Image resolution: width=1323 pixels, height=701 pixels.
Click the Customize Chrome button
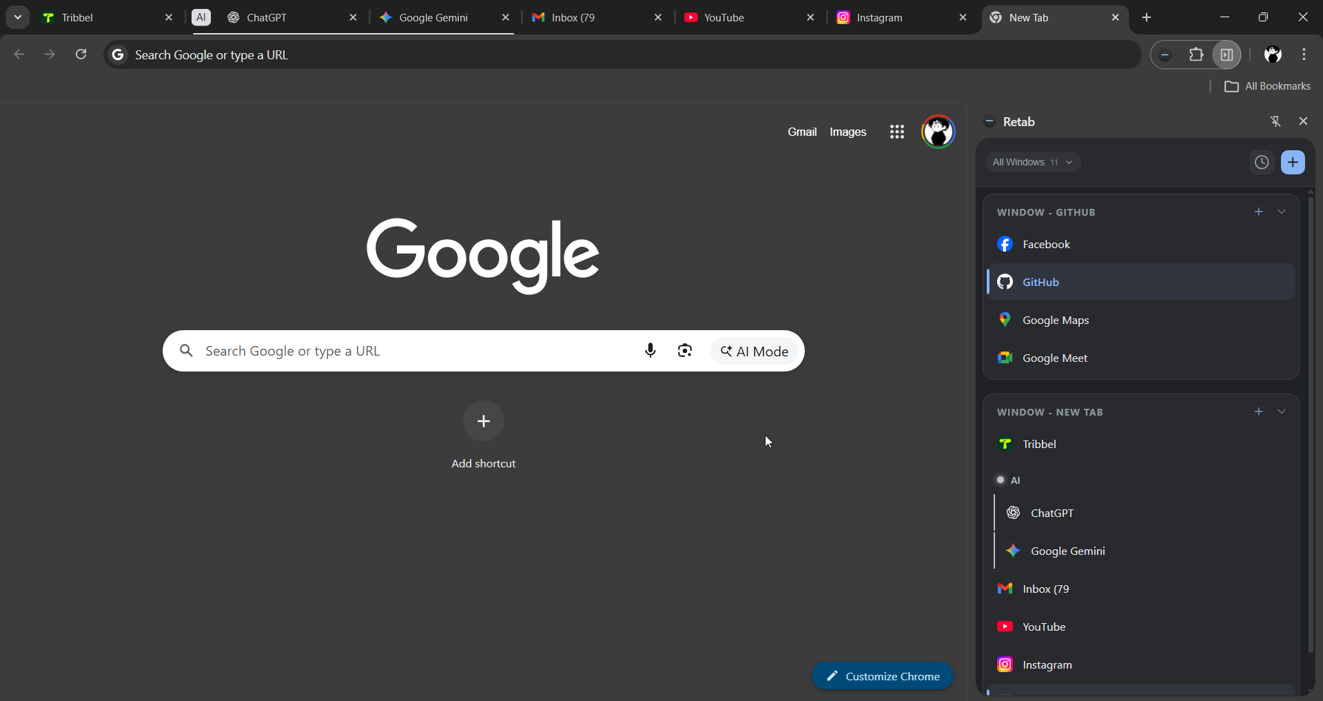click(882, 675)
